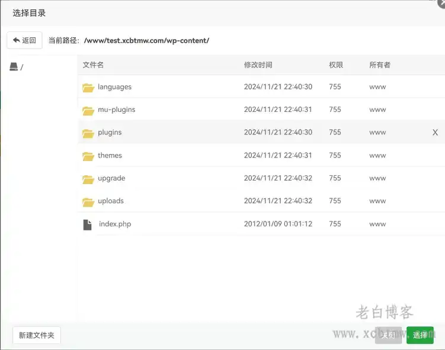
Task: Select the upgrade folder name
Action: tap(111, 178)
